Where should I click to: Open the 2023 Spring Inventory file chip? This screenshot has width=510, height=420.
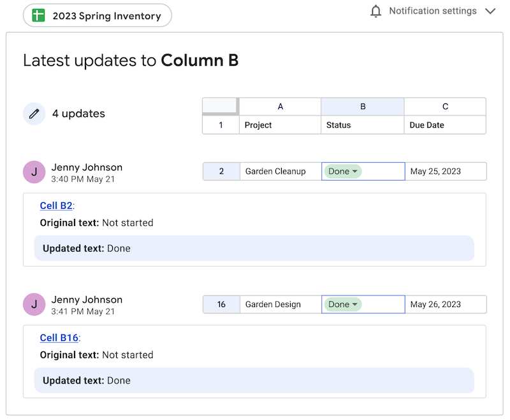click(x=98, y=15)
